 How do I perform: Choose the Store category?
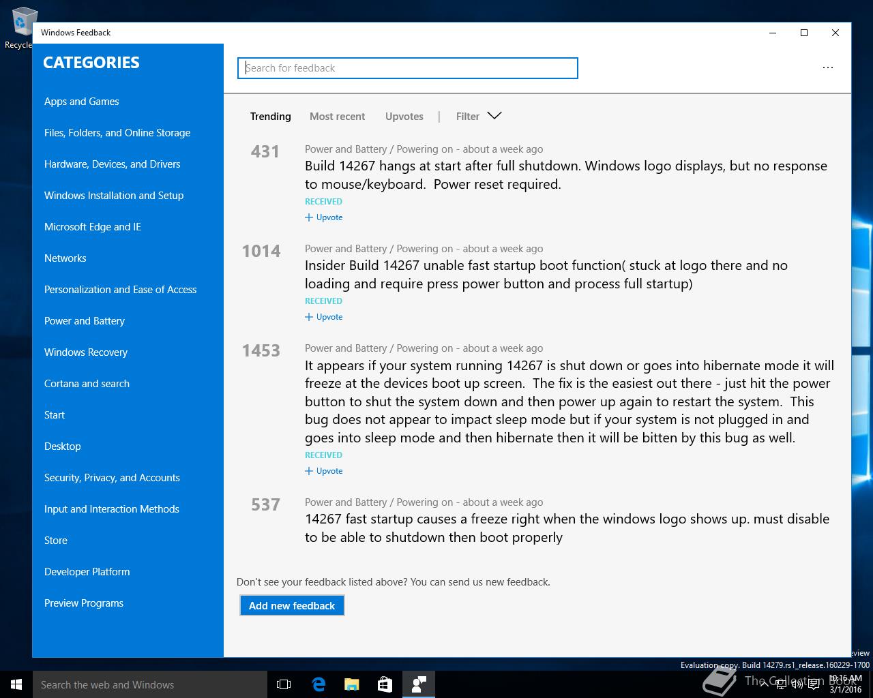(x=56, y=541)
